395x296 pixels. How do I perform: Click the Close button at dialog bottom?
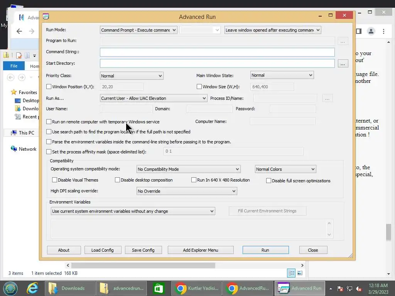click(313, 250)
